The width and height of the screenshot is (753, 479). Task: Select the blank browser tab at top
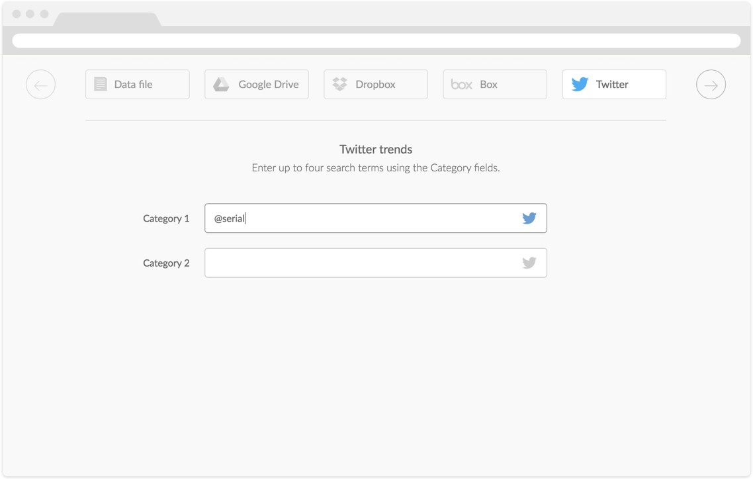(x=107, y=19)
